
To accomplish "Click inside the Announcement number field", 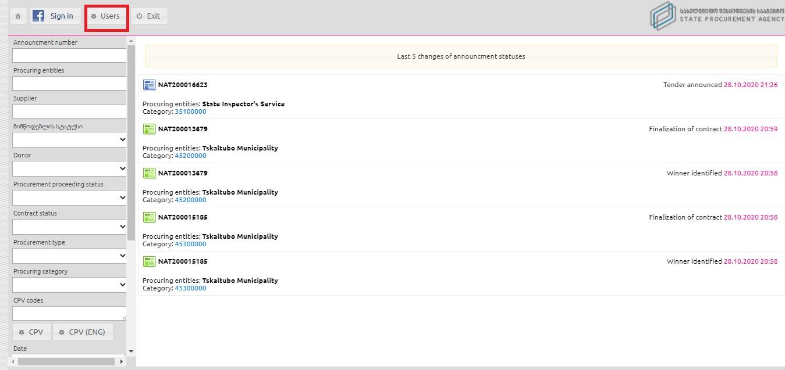I will (69, 56).
